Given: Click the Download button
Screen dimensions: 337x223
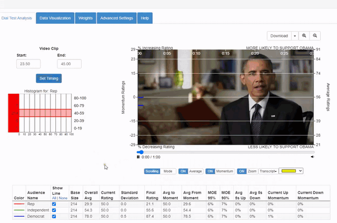Looking at the screenshot, I should click(279, 36).
